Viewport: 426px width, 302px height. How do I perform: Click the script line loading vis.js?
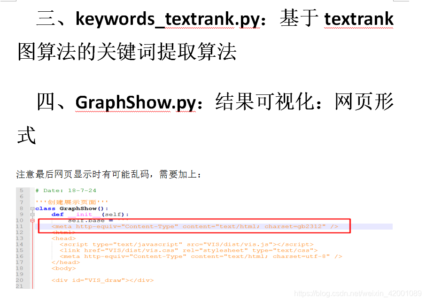(186, 244)
